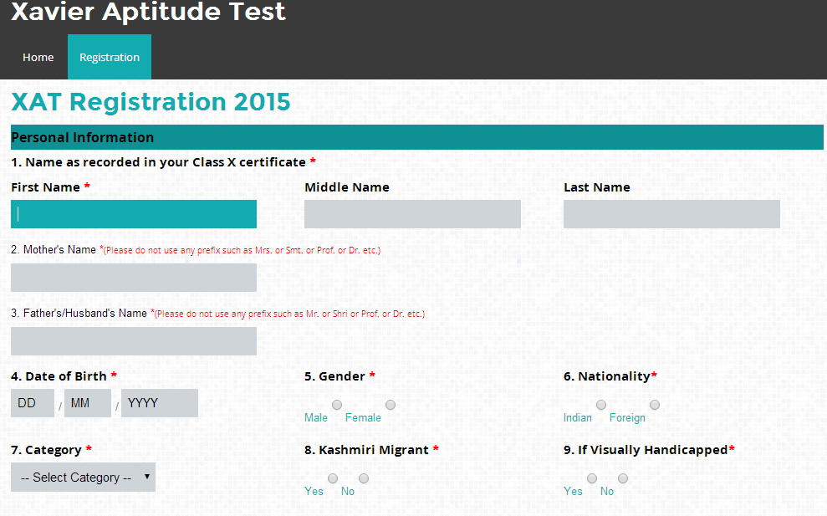The height and width of the screenshot is (516, 827).
Task: Select Yes for Visually Handicapped
Action: click(591, 478)
